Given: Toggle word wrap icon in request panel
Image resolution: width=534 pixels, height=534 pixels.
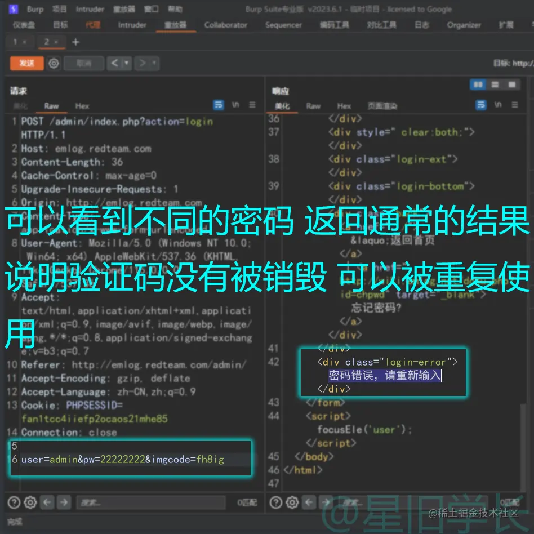Looking at the screenshot, I should click(x=219, y=105).
